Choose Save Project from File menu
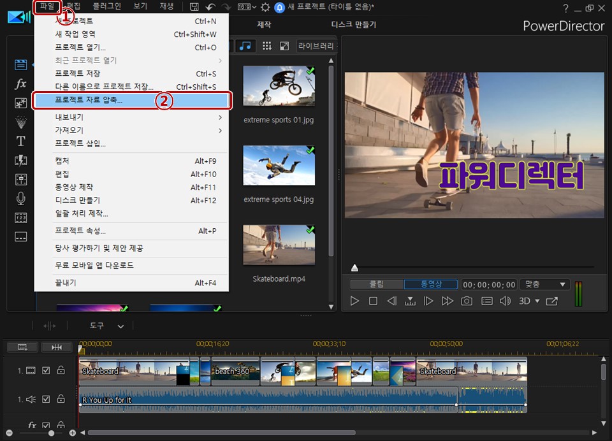This screenshot has width=612, height=441. [131, 73]
